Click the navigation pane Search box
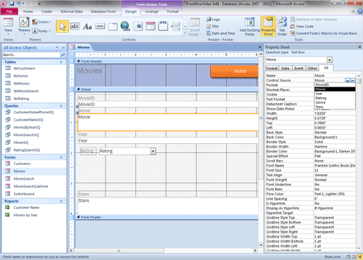363x260 pixels. point(31,55)
